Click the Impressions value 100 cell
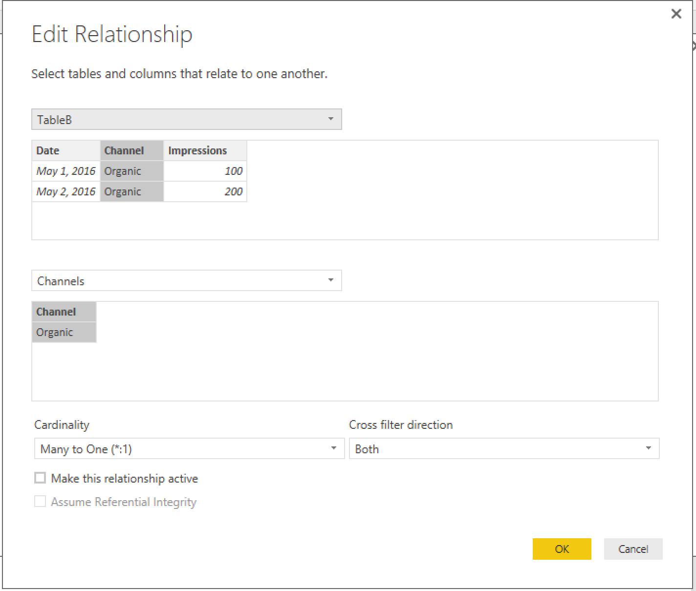 [205, 171]
